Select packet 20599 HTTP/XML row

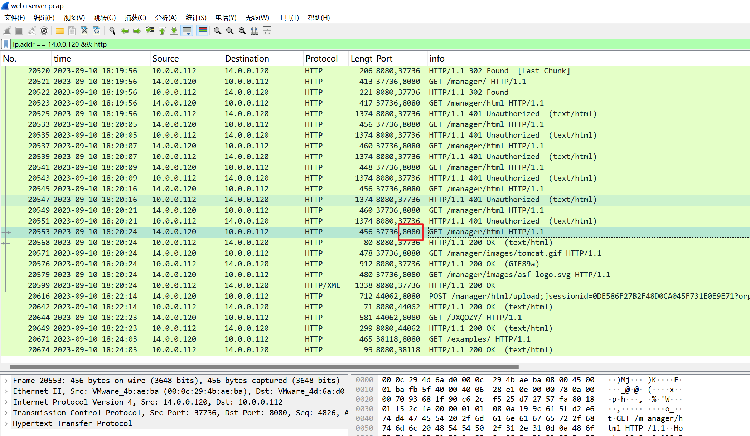375,285
